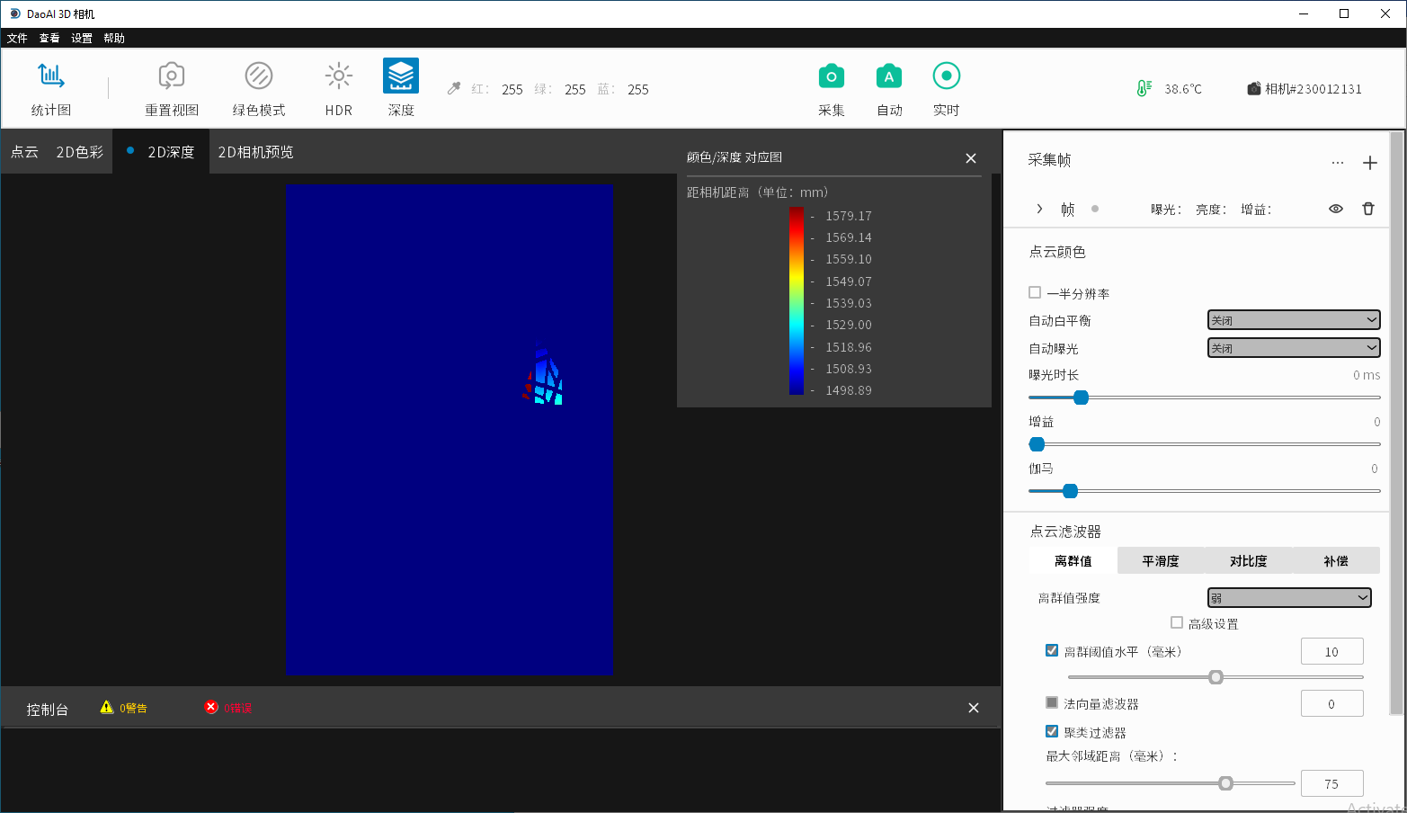1407x813 pixels.
Task: Open the 文件 menu
Action: click(17, 38)
